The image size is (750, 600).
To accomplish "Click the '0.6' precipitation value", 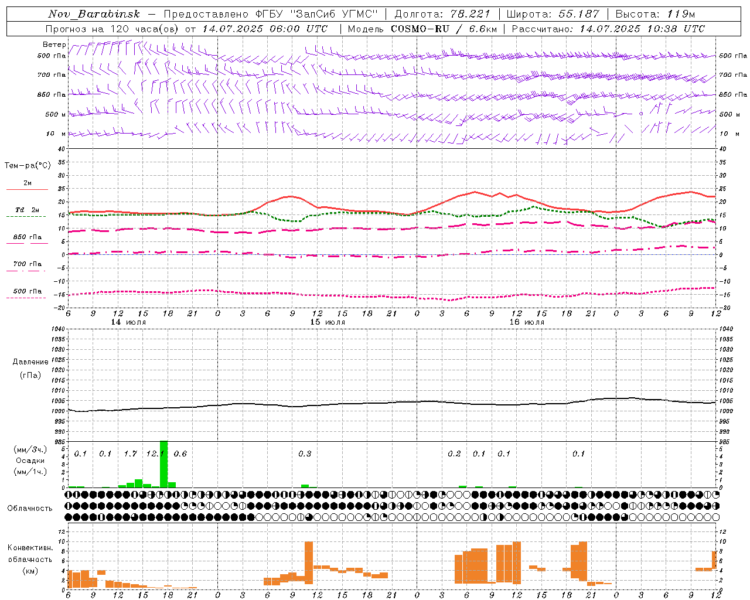I will tap(180, 454).
